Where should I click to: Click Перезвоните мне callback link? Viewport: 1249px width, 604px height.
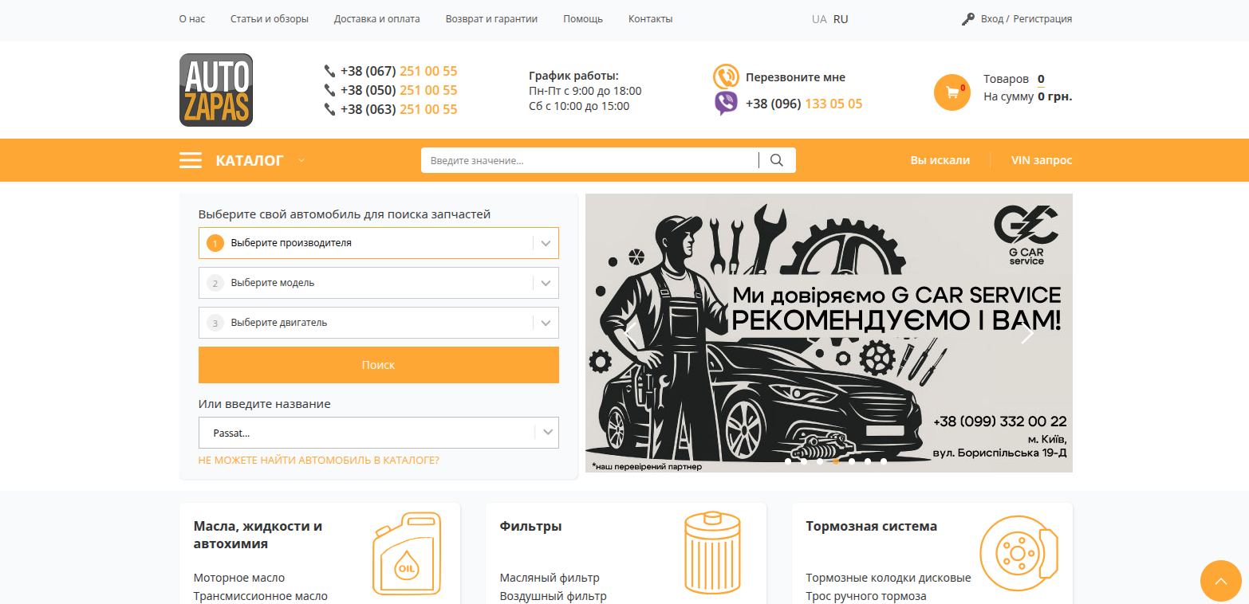point(795,77)
